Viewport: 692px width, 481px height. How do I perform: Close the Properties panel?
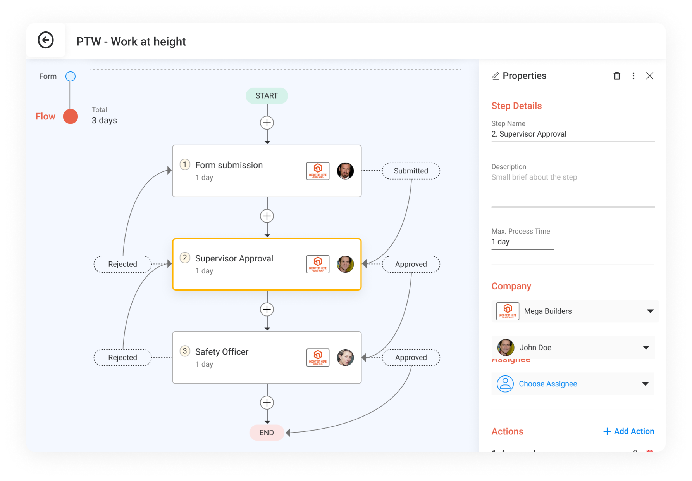click(x=650, y=76)
